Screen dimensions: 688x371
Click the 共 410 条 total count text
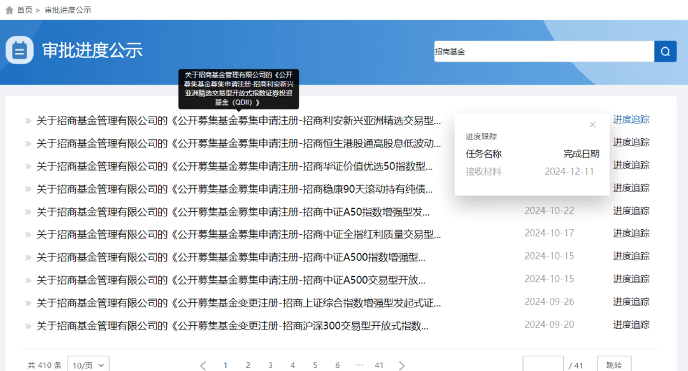45,365
